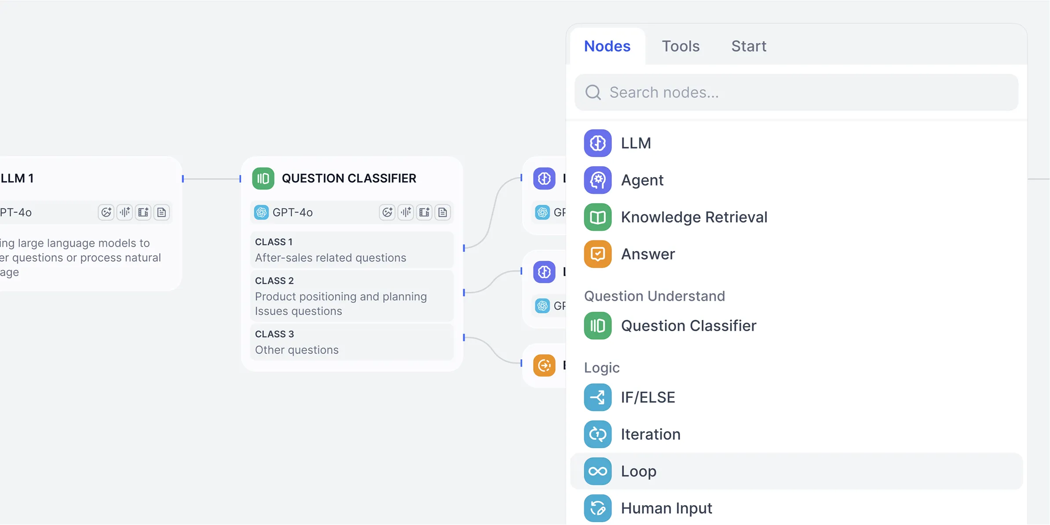
Task: Click video feature icon in LLM 1 node
Action: tap(143, 212)
